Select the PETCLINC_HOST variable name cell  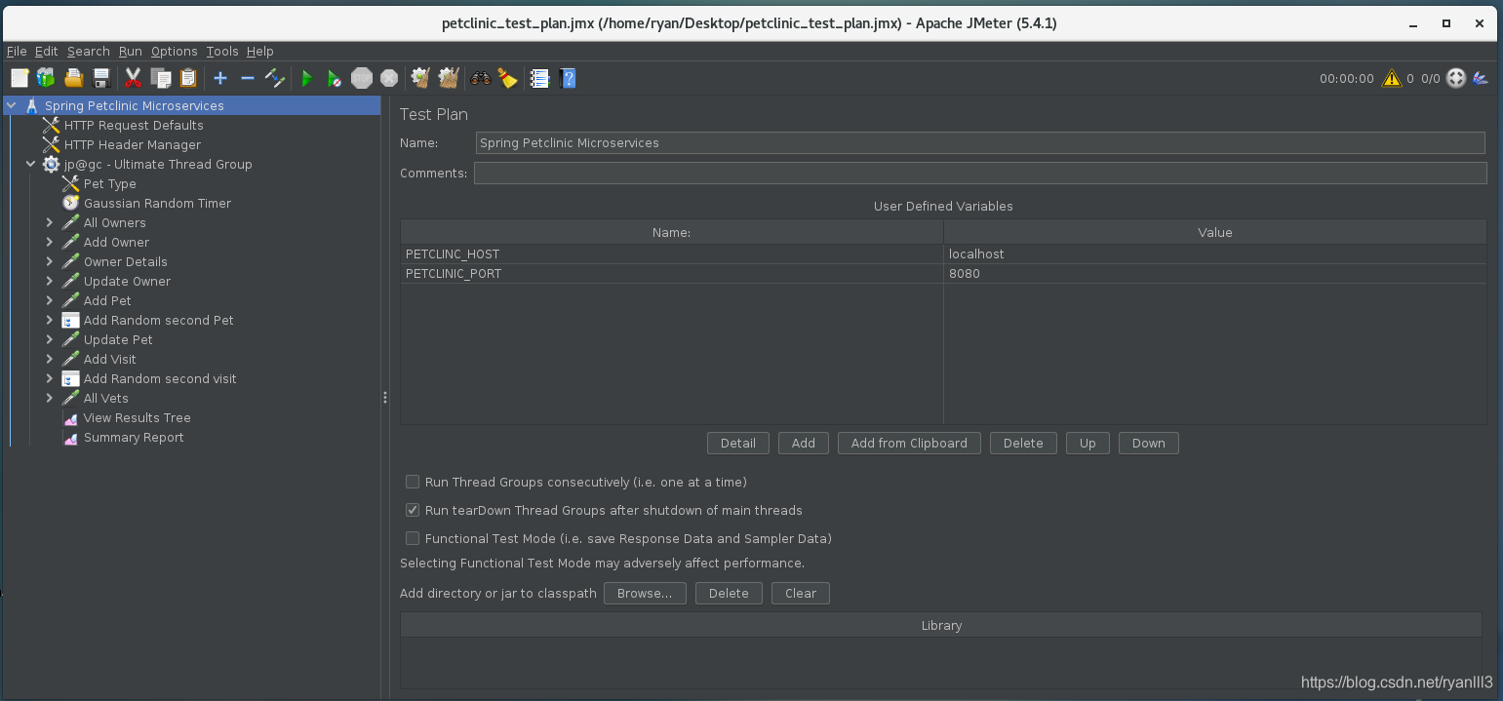671,253
